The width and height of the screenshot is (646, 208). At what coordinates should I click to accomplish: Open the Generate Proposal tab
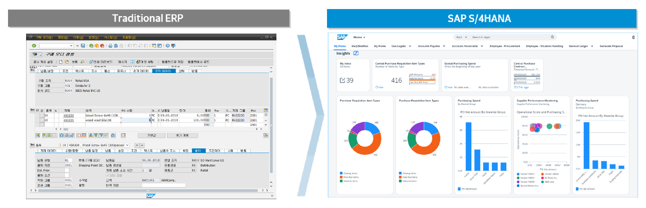click(x=611, y=46)
